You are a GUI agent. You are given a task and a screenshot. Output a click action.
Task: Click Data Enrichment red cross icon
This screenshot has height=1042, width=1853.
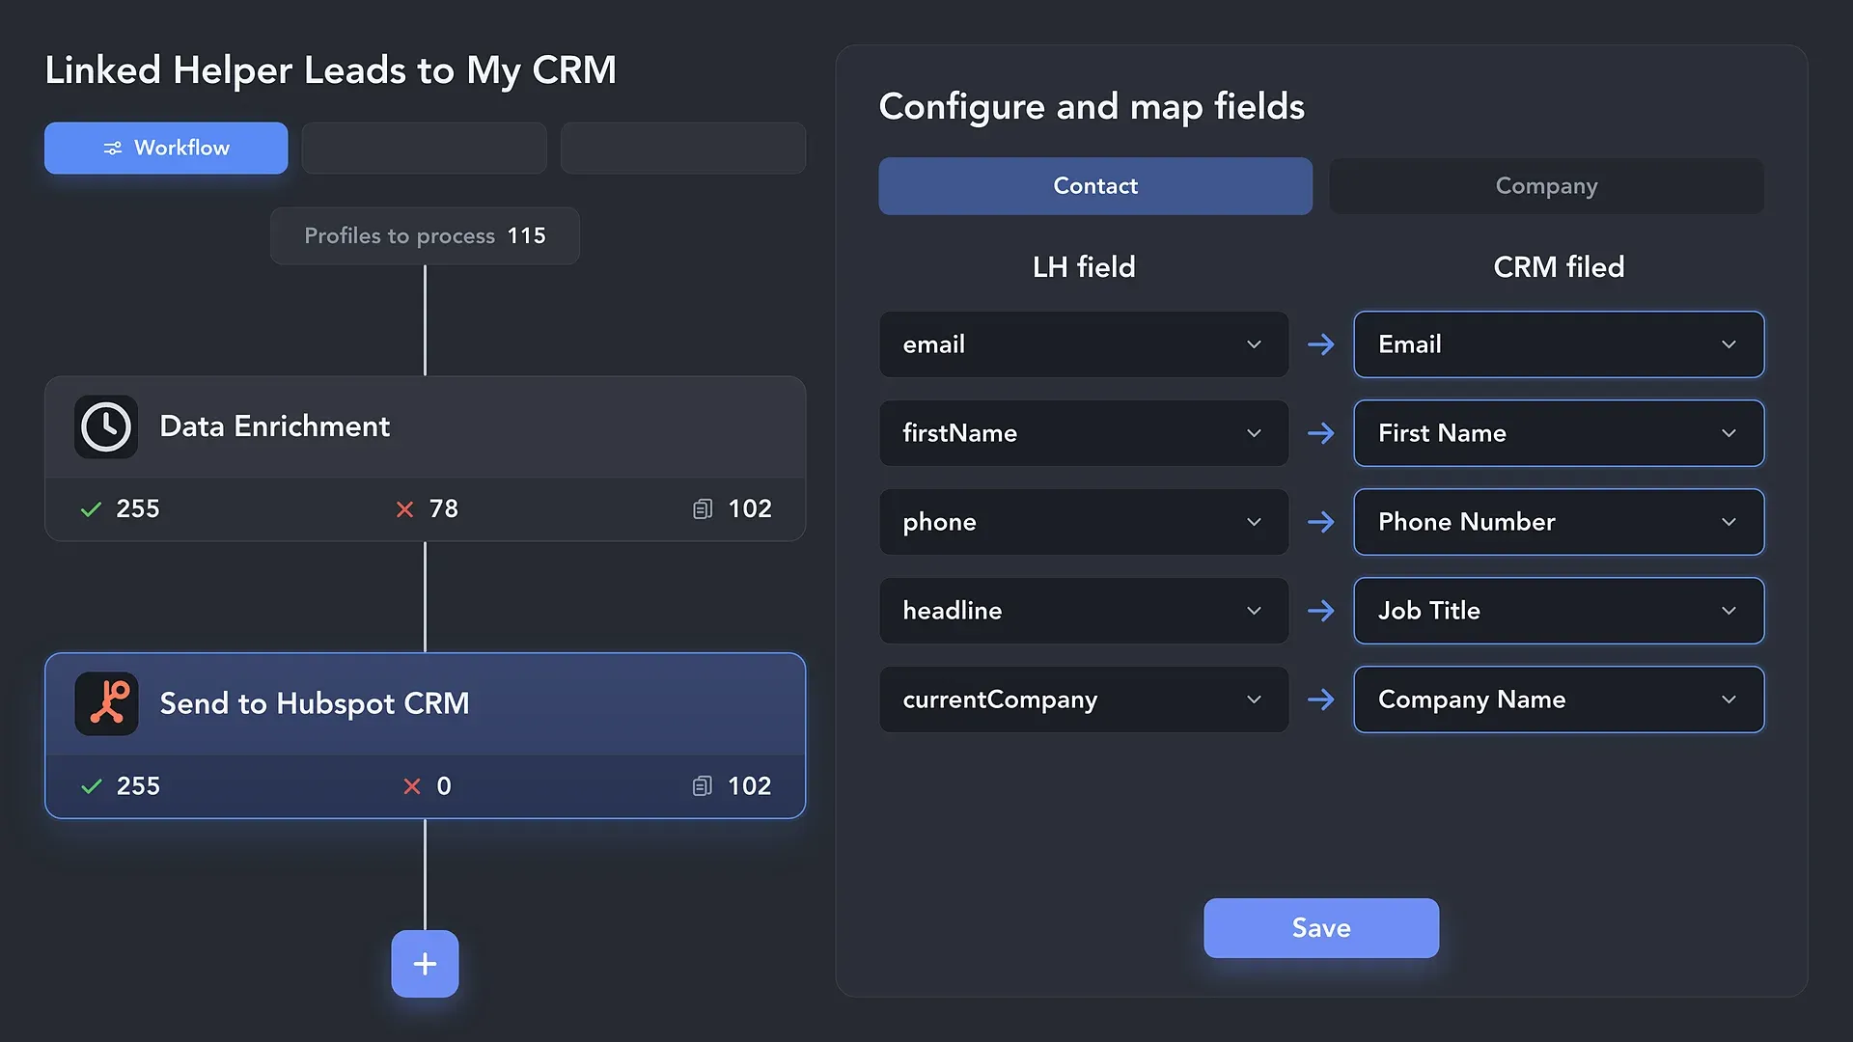tap(405, 509)
